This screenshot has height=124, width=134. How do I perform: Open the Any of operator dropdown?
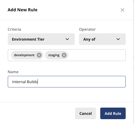pyautogui.click(x=102, y=39)
